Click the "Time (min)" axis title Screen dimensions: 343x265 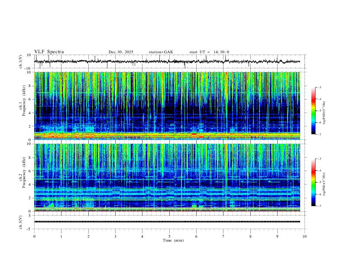point(173,240)
